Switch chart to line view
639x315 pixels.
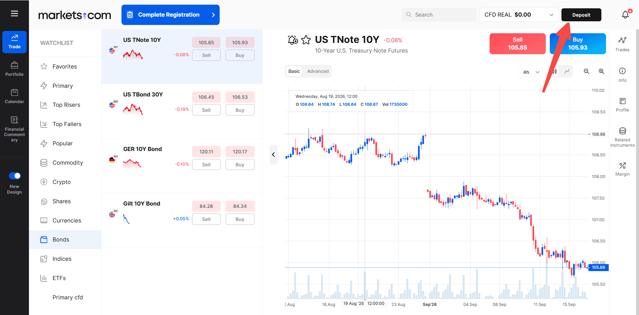567,71
